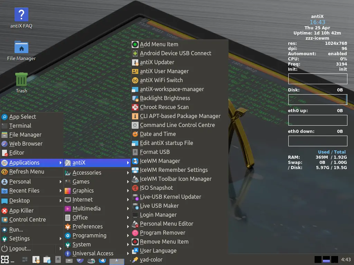Open antiX User Manager

coord(180,71)
